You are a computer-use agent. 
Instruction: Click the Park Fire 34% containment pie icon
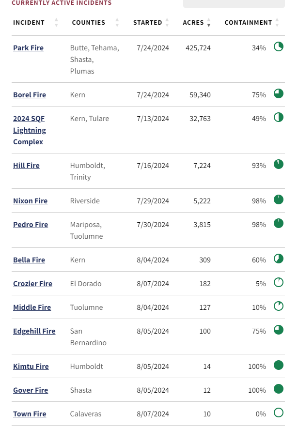click(278, 46)
